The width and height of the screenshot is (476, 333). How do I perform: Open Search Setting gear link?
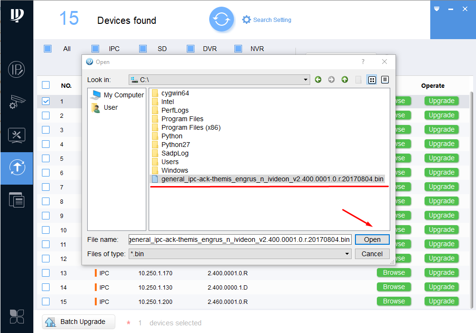click(266, 20)
